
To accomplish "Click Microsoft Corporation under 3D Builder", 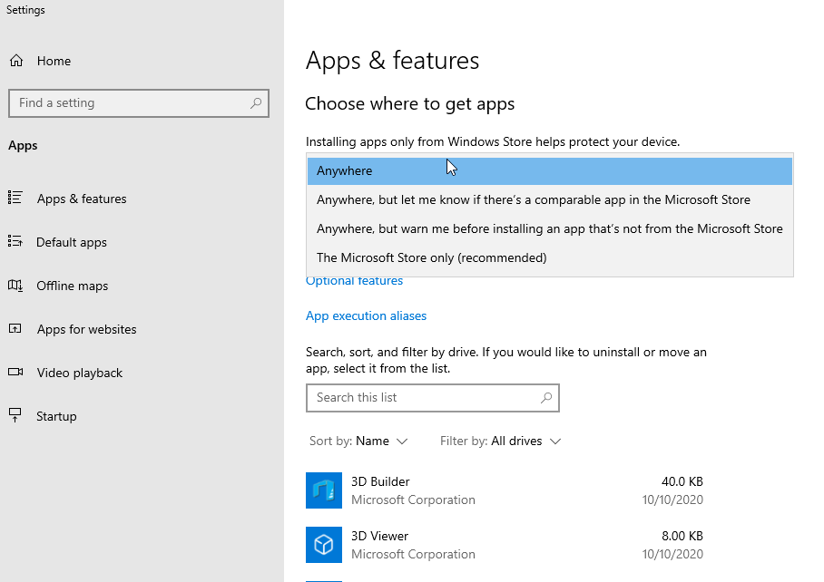I will (413, 500).
